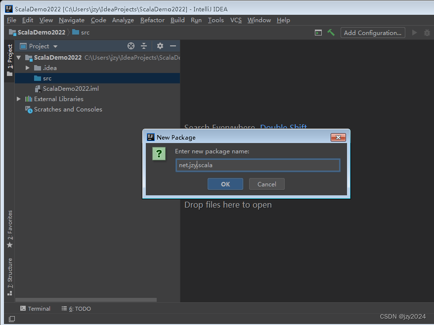
Task: Click the locate current file crosshair icon
Action: pyautogui.click(x=131, y=46)
